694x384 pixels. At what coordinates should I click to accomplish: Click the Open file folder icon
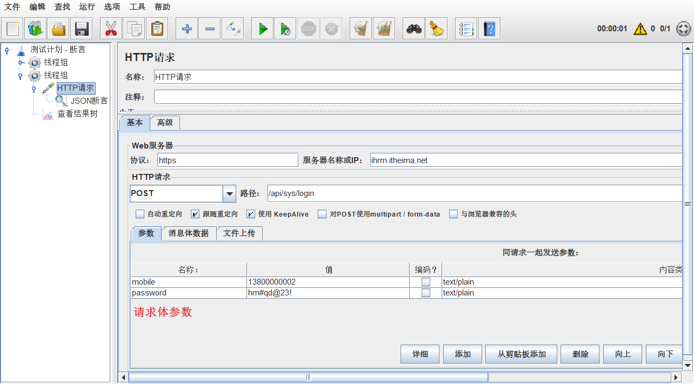tap(58, 28)
